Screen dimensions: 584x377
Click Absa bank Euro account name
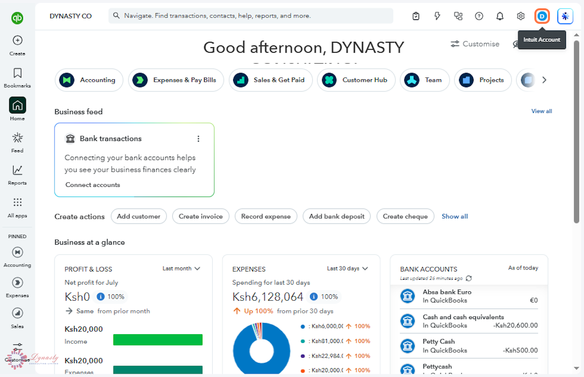447,292
